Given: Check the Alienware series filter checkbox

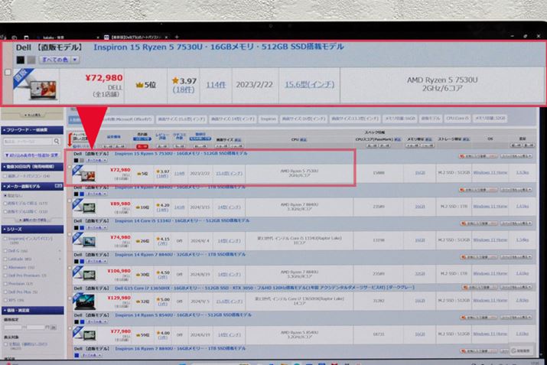Looking at the screenshot, I should coord(5,267).
